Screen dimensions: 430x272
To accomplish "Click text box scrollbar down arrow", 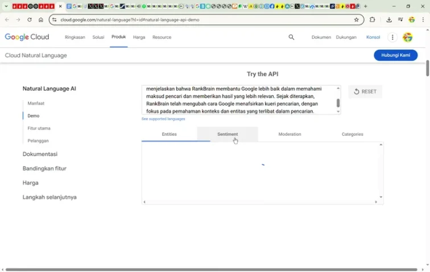I will [x=338, y=111].
